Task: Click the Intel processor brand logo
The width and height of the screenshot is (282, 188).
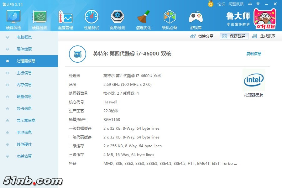Action: click(x=253, y=81)
